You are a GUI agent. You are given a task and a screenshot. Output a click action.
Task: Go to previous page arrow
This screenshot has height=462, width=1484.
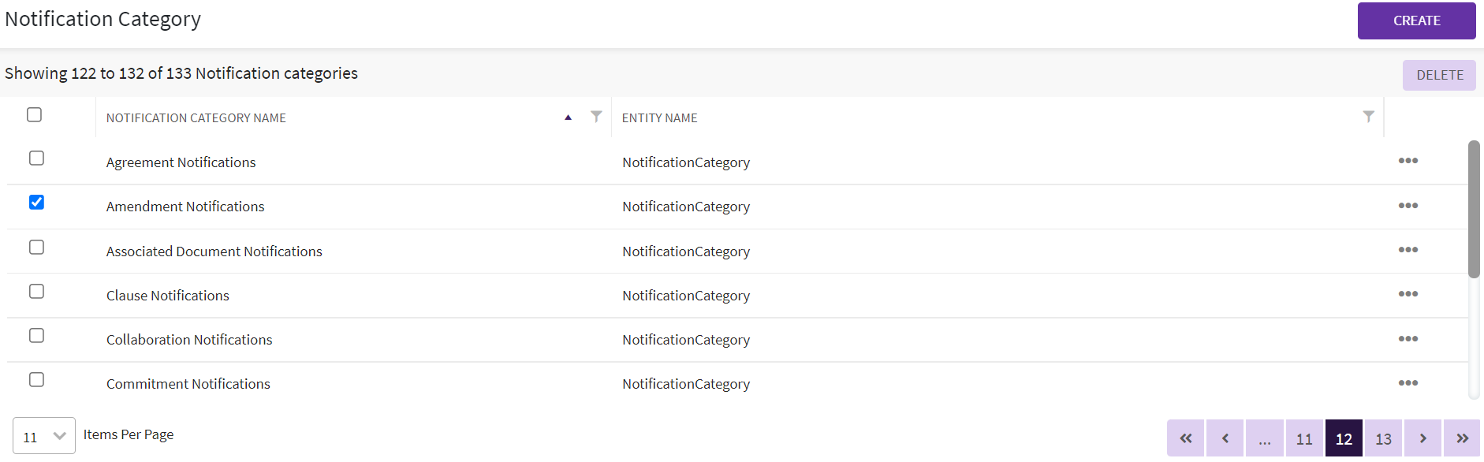tap(1225, 438)
